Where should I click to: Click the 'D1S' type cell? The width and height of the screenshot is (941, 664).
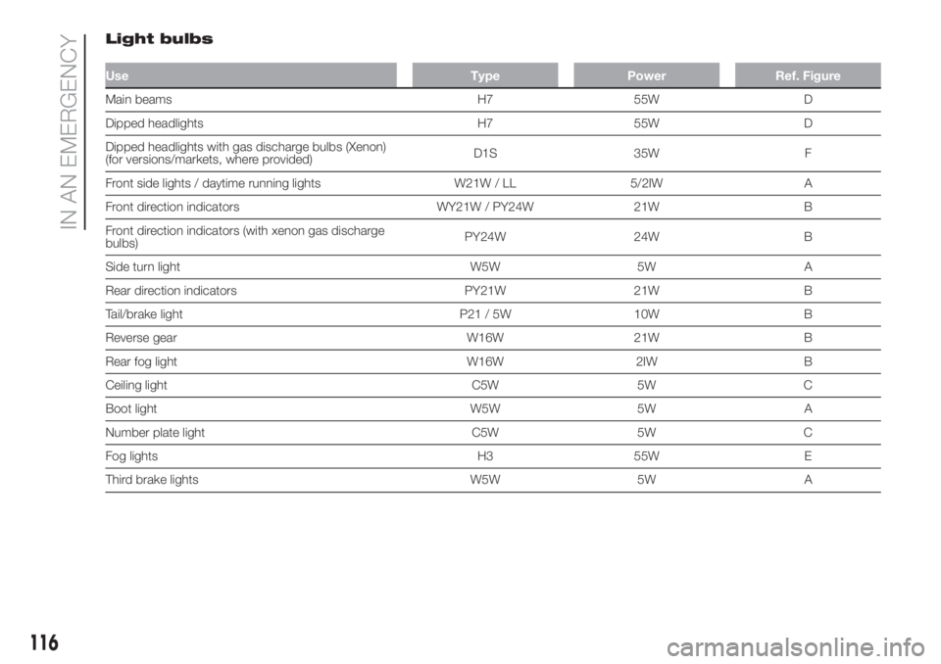[x=485, y=154]
